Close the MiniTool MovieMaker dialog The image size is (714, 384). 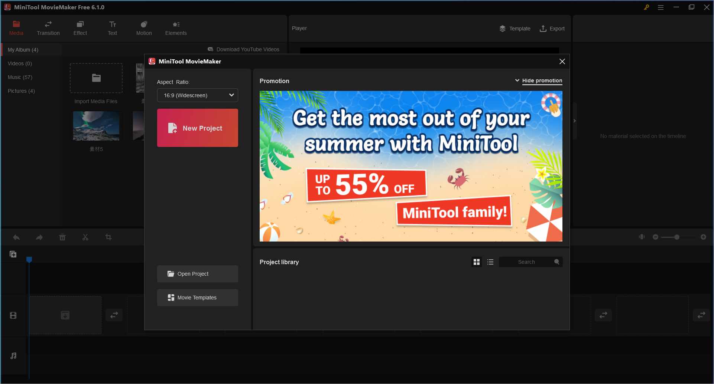point(562,62)
